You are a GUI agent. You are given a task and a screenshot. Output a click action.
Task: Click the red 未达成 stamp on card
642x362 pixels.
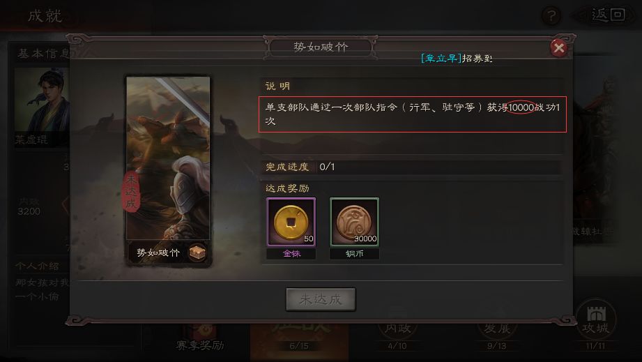pyautogui.click(x=132, y=191)
